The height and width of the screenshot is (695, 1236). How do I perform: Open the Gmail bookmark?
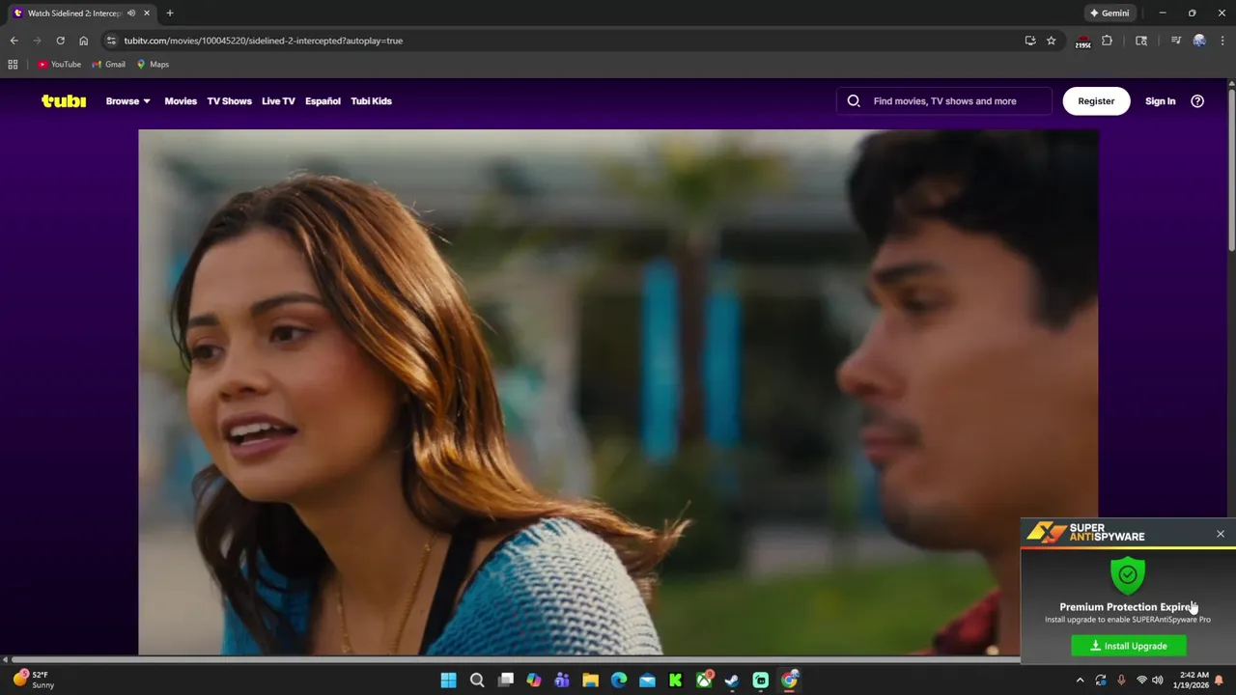click(108, 65)
